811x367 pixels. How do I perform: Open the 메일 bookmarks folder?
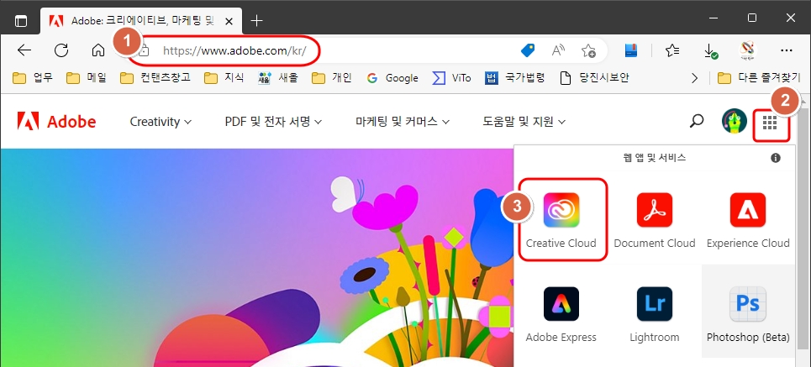(x=87, y=78)
